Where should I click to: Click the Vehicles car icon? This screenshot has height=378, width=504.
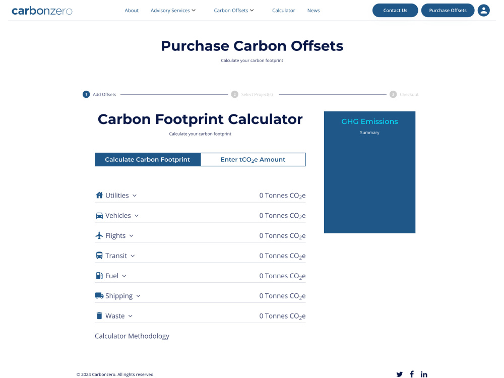coord(99,216)
